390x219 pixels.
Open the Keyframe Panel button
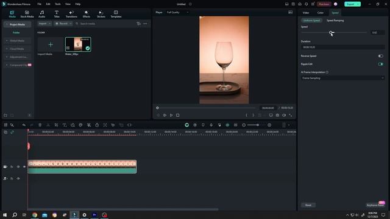[x=375, y=205]
